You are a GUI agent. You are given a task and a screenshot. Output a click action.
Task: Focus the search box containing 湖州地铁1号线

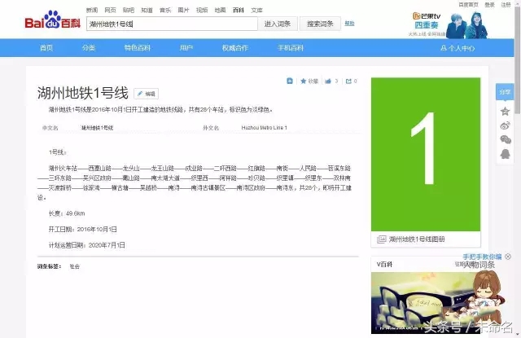point(172,24)
